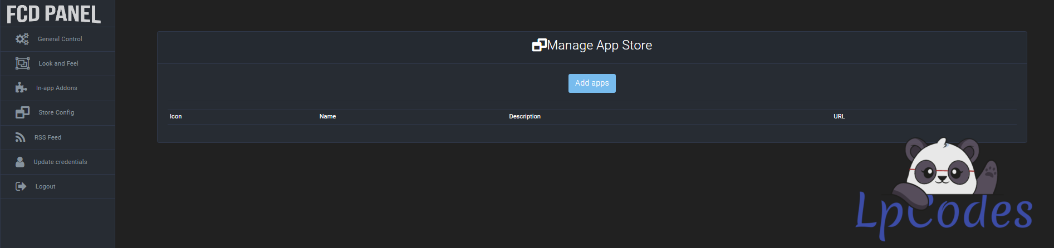Viewport: 1054px width, 248px height.
Task: Click the Manage App Store title
Action: coord(600,45)
